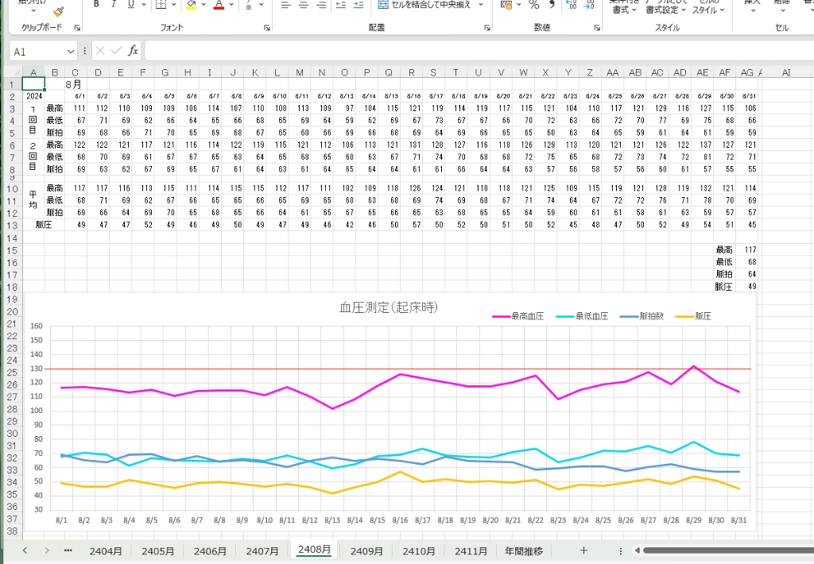Open the 年間推移 sheet tab

coord(524,550)
